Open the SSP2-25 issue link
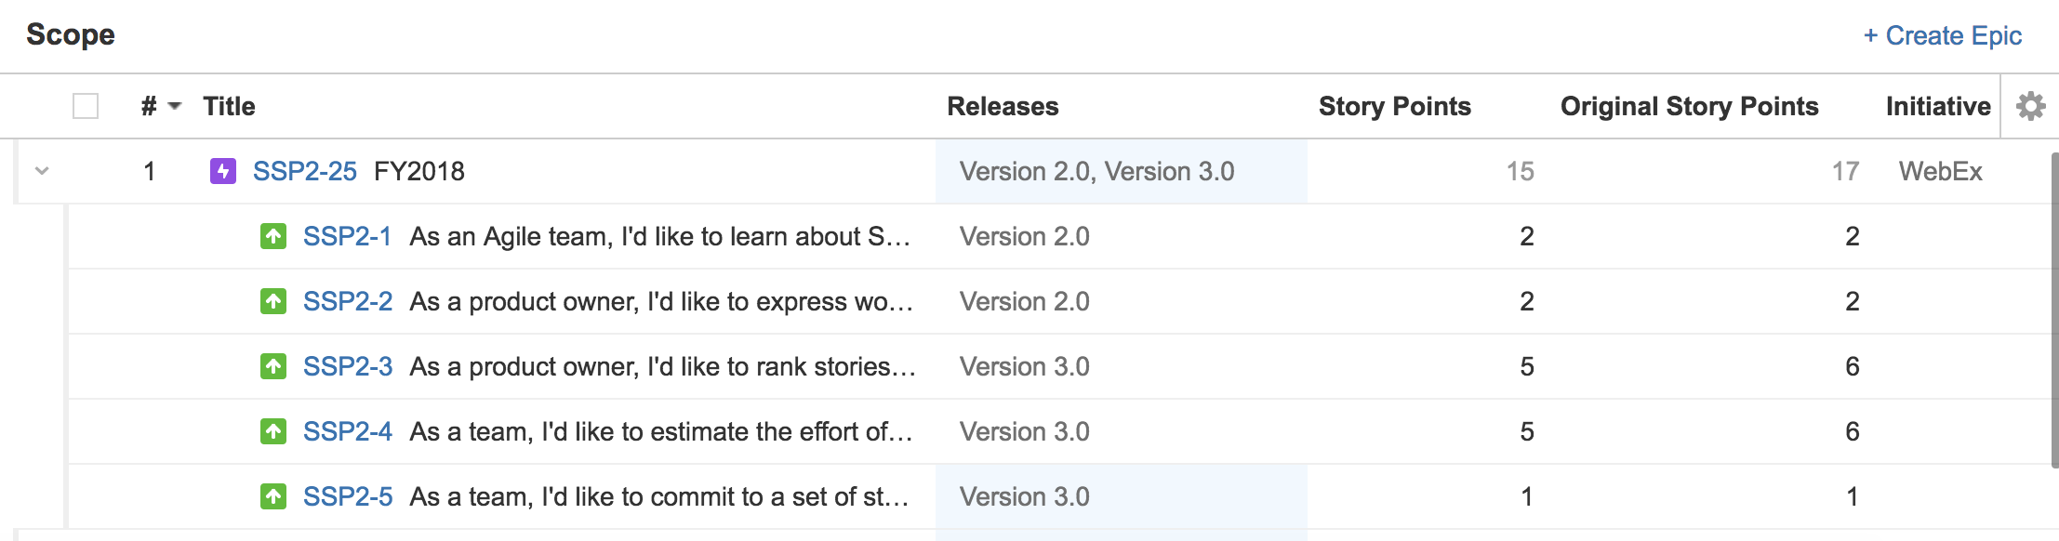This screenshot has width=2059, height=541. 305,171
